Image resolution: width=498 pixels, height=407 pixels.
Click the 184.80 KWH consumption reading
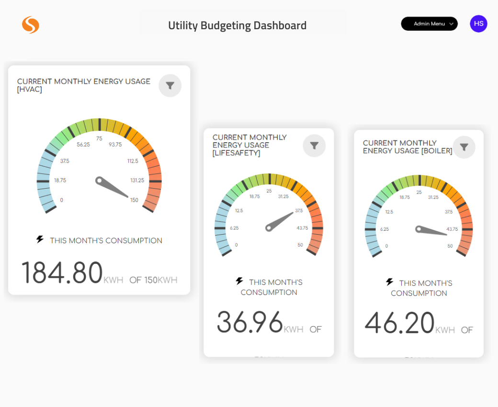pos(62,271)
